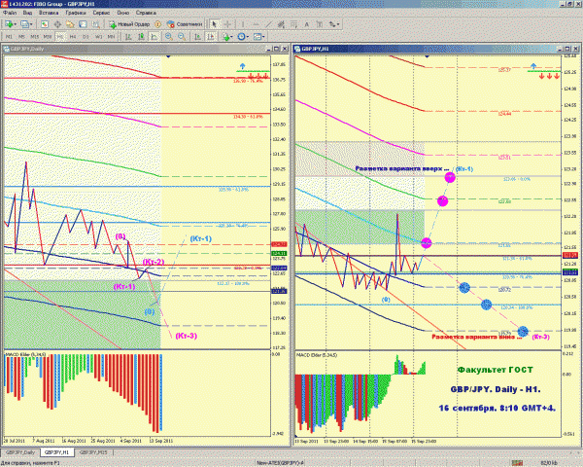Click the Новый Ордер button

pyautogui.click(x=129, y=24)
